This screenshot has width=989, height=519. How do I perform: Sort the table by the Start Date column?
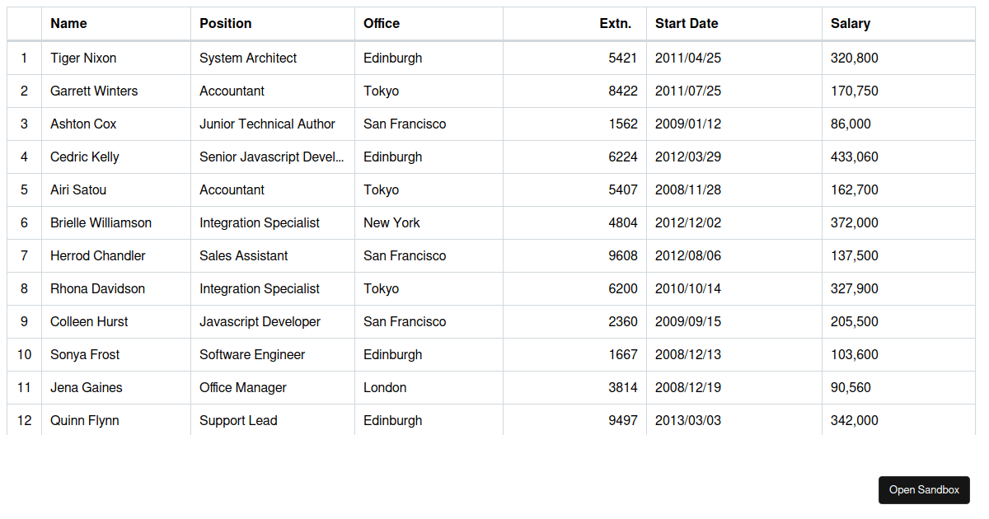click(687, 24)
